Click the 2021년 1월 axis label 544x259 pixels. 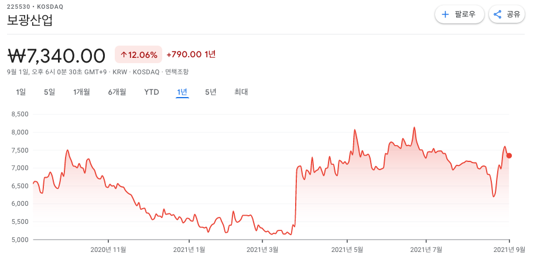coord(189,249)
